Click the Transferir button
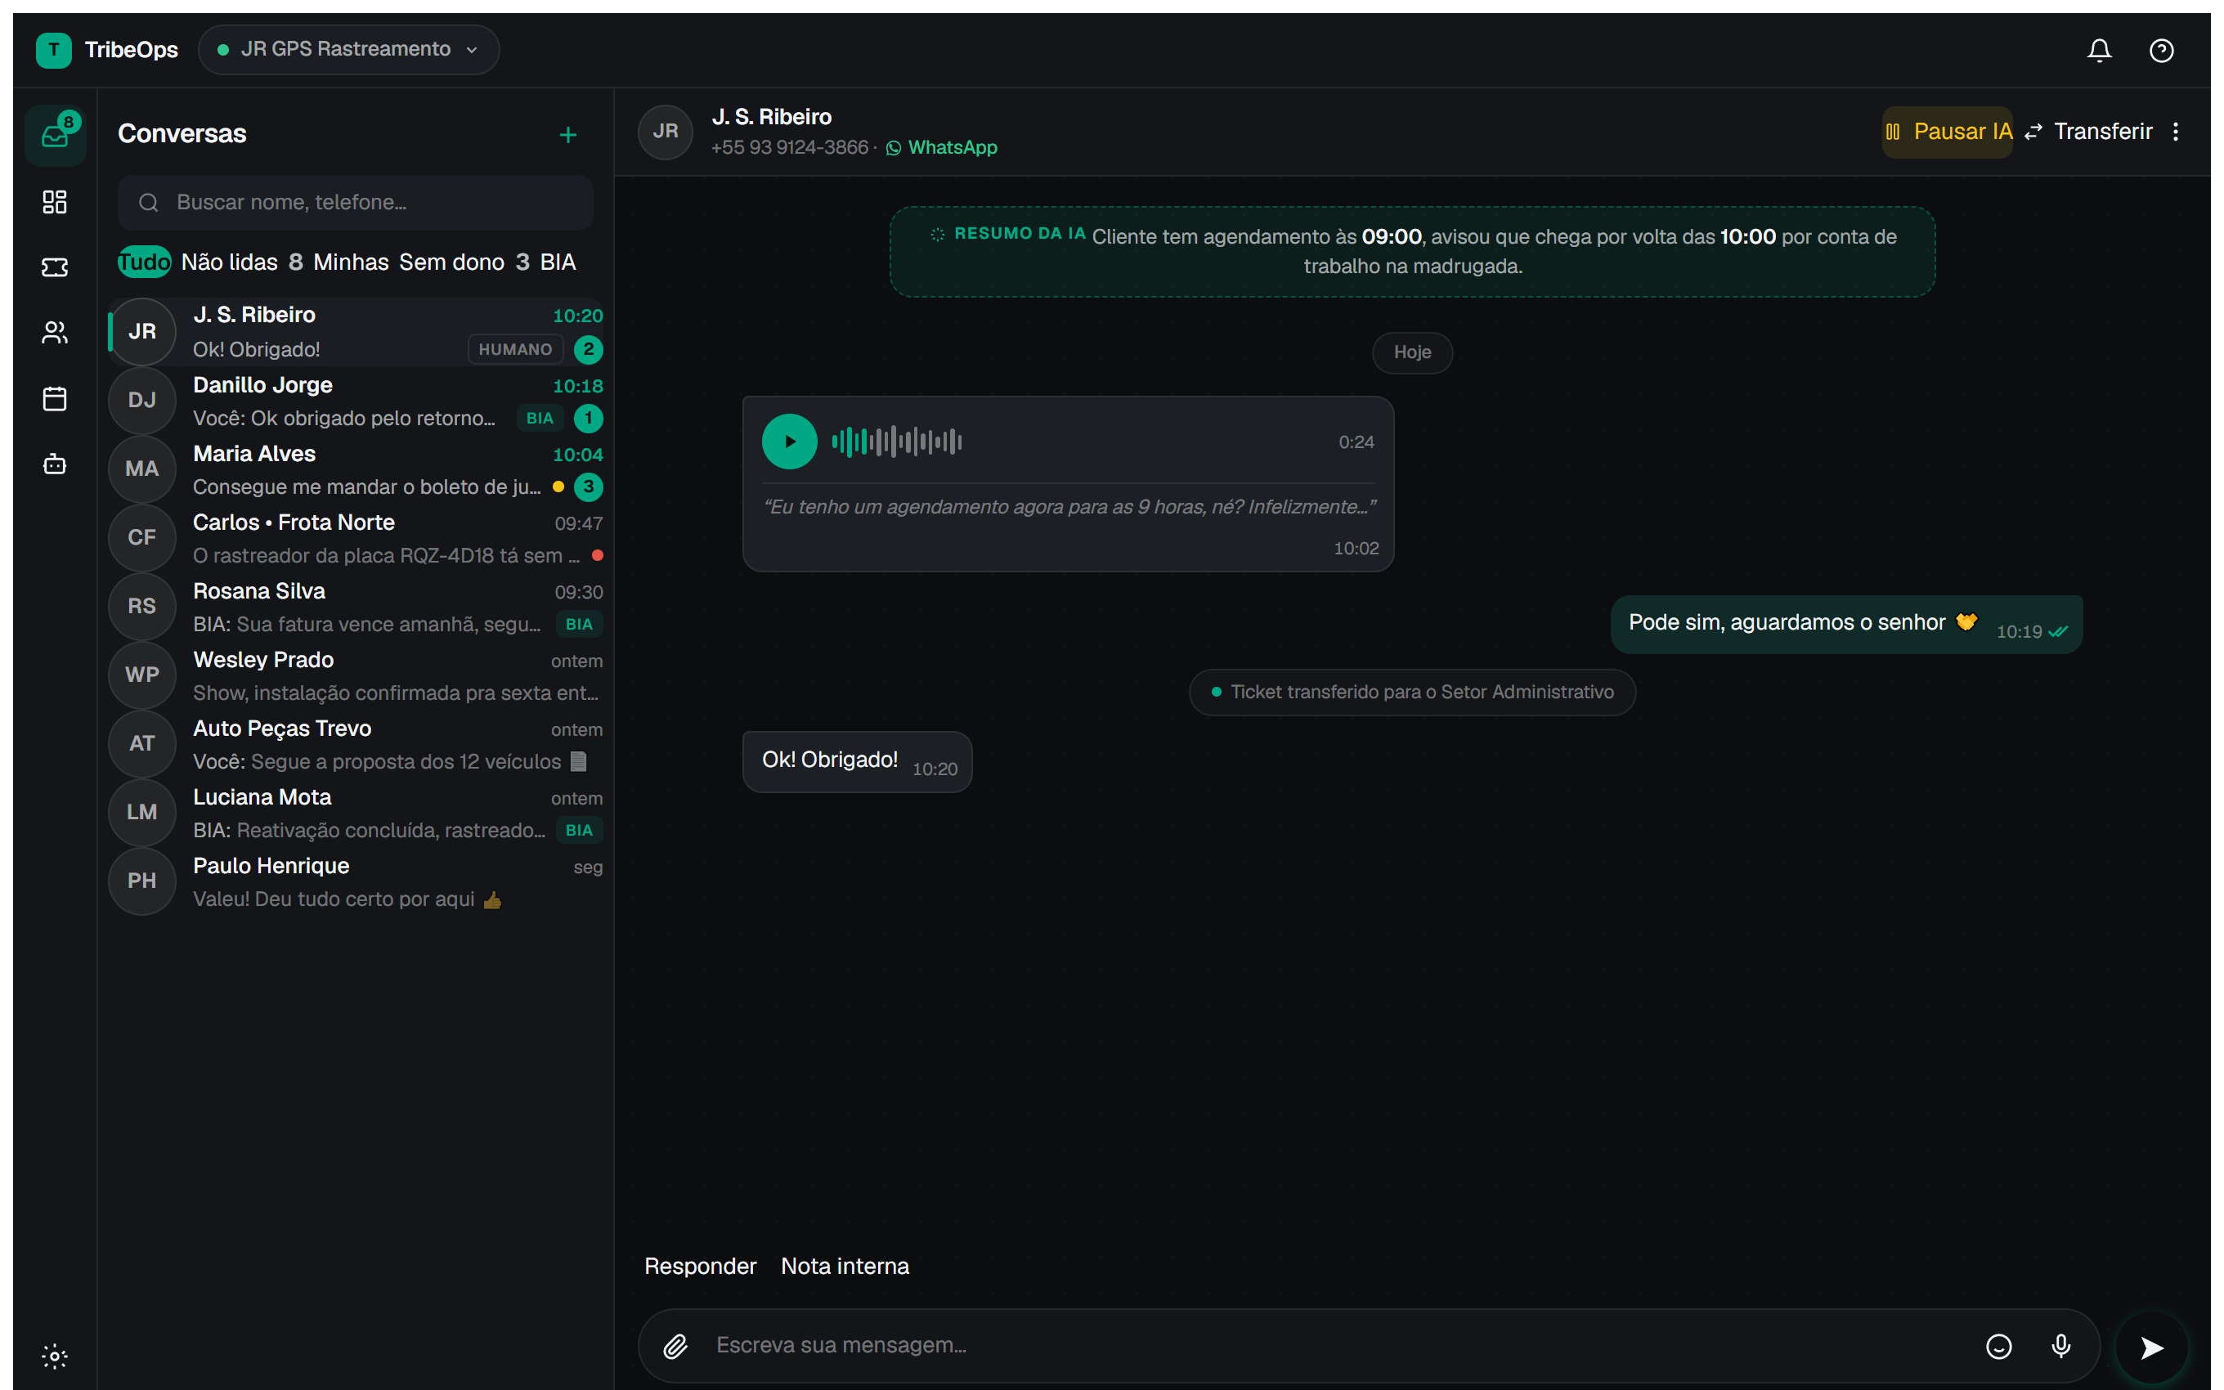The width and height of the screenshot is (2224, 1390). 2087,132
